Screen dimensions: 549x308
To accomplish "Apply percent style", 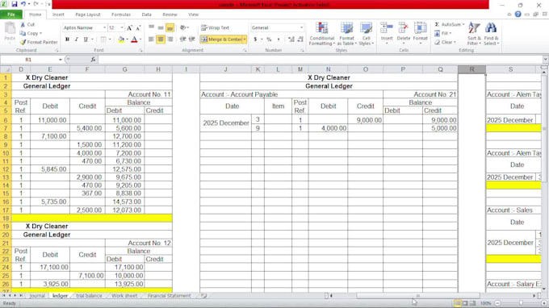I will point(269,40).
